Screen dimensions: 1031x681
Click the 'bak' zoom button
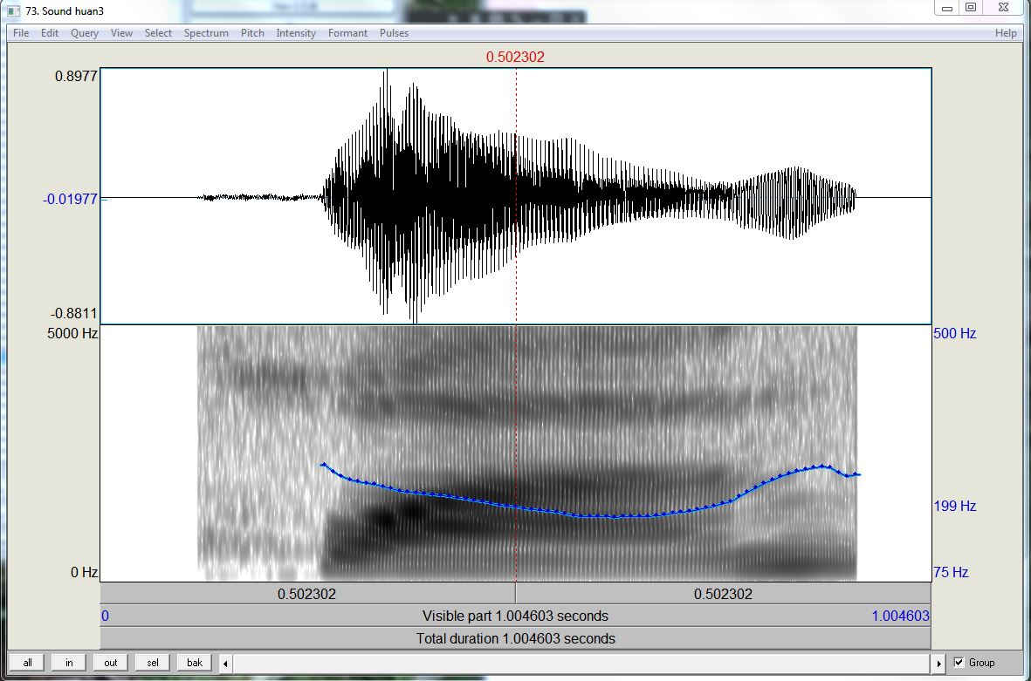(x=195, y=663)
